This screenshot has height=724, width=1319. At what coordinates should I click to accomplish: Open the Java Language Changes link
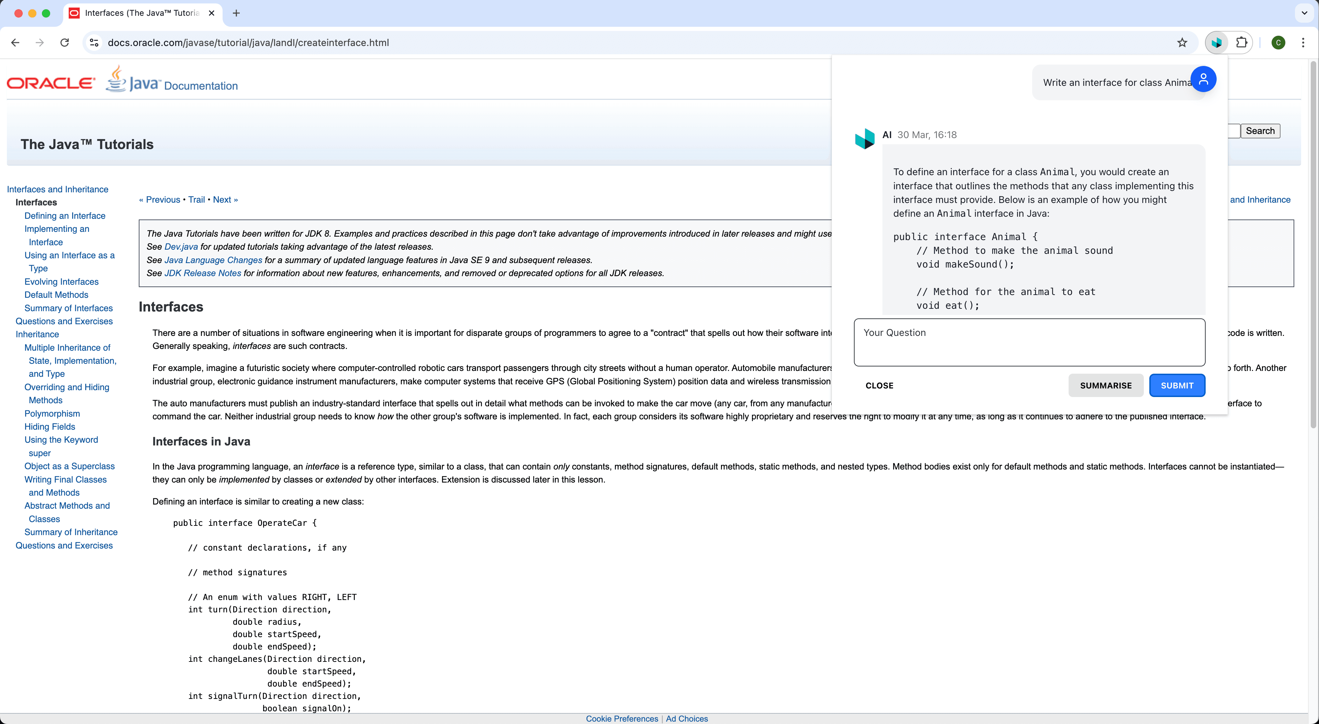[213, 260]
